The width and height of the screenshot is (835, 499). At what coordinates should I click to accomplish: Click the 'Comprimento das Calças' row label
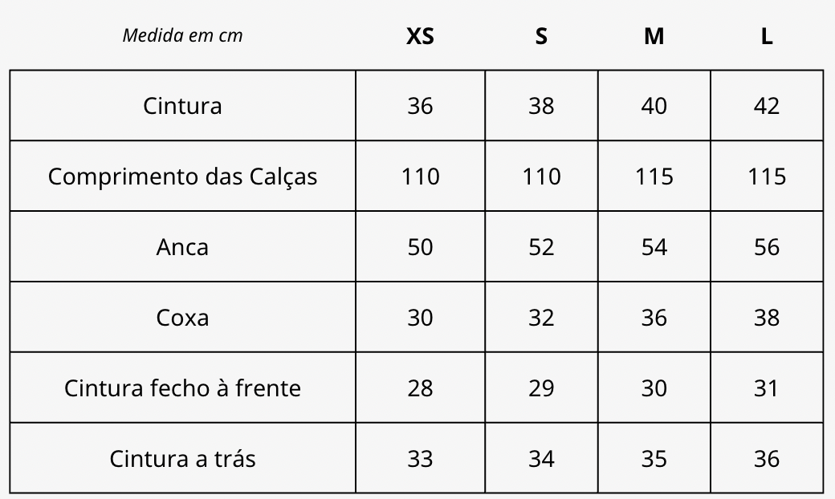[182, 176]
